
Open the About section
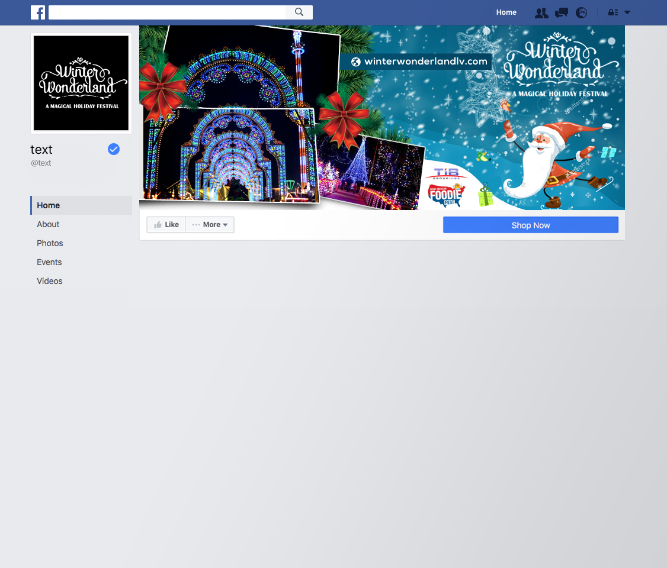click(x=48, y=224)
